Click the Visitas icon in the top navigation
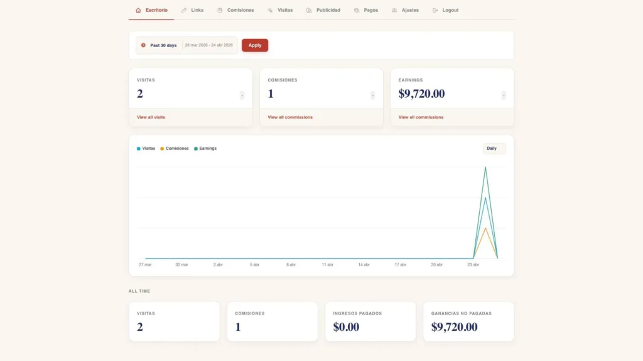The image size is (643, 361). click(x=270, y=10)
